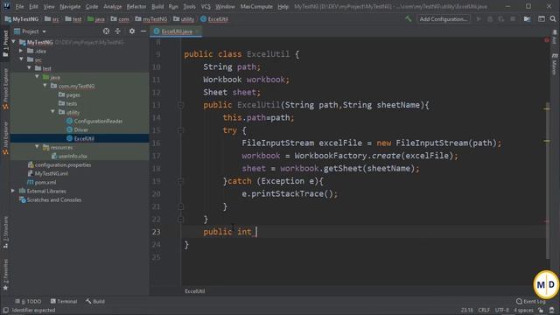This screenshot has width=560, height=315.
Task: Open Project panel settings gear
Action: coord(132,31)
